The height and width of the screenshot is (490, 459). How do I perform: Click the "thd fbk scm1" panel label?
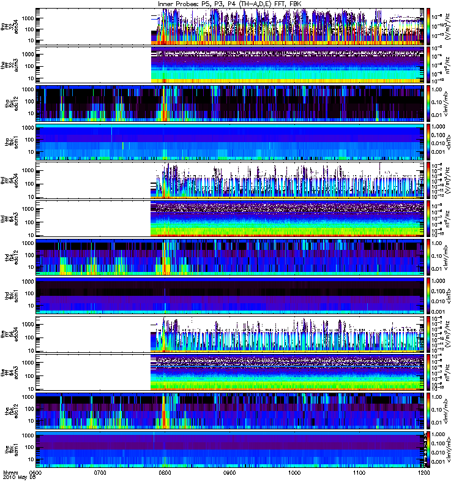(12, 296)
